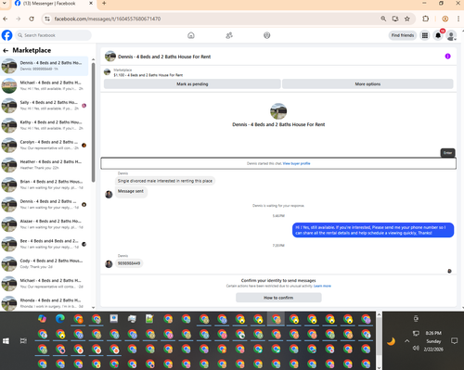Open the Chrome profile avatar icon
464x370 pixels.
coord(445,19)
